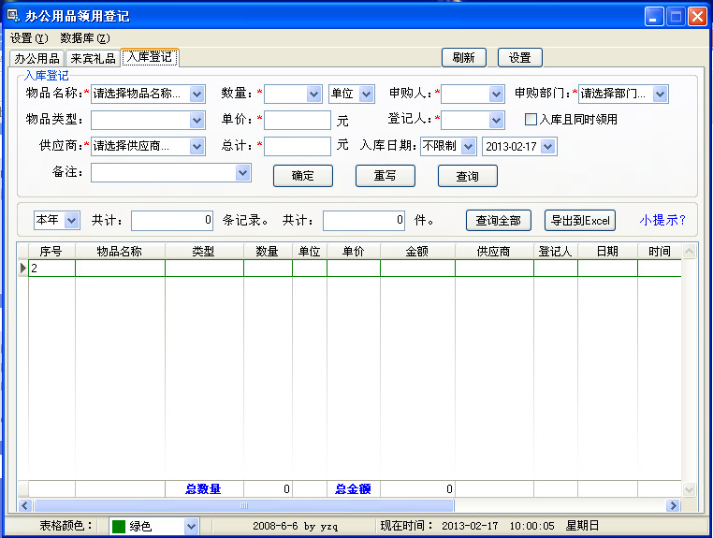Expand the 物品名称 dropdown

pos(196,95)
